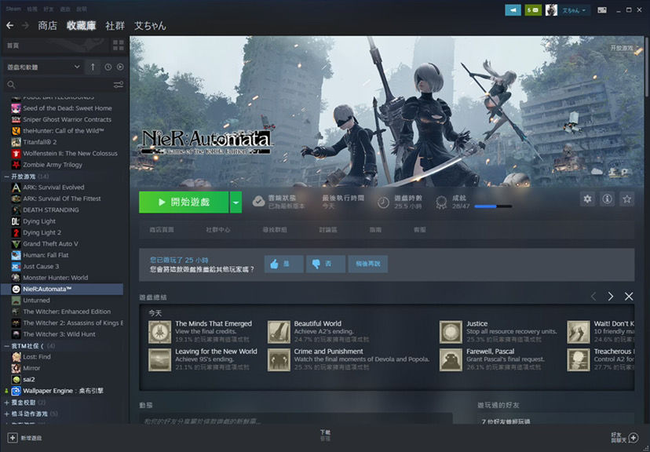Open the 商店頁面 store page link
Image resolution: width=650 pixels, height=452 pixels.
162,229
